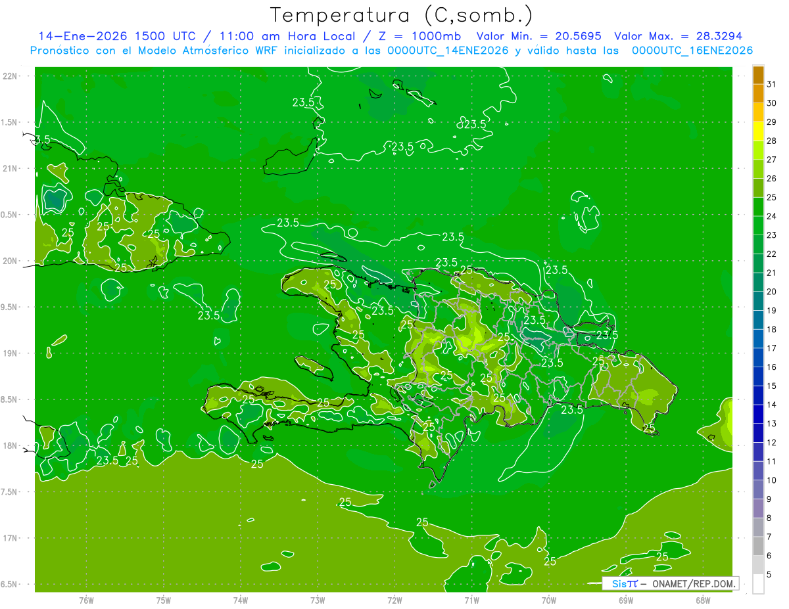This screenshot has width=789, height=609.
Task: Pick the teal swatch between 19 and 20
Action: (758, 301)
